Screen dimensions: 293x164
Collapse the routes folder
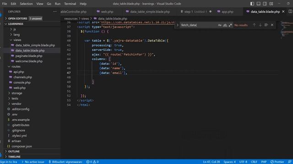pos(16,67)
